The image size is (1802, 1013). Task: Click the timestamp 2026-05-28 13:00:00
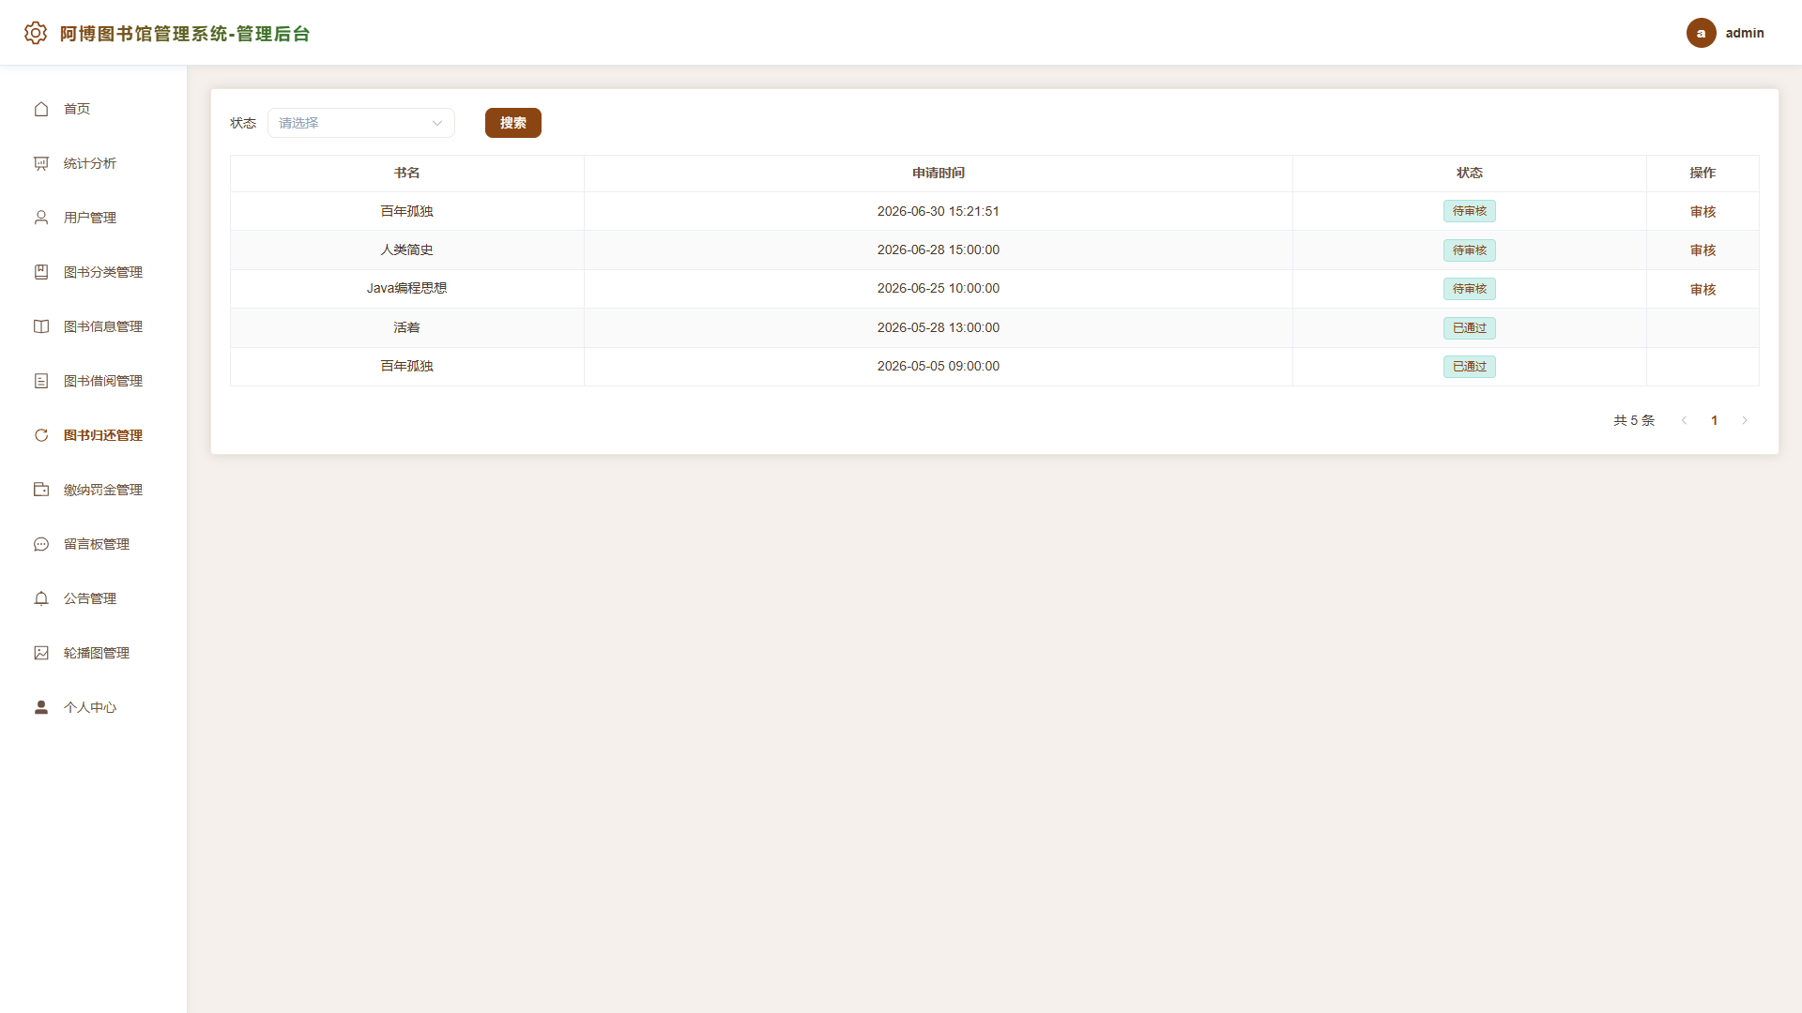point(939,327)
